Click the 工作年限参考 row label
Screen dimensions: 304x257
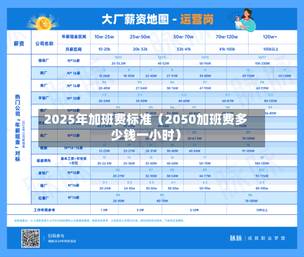click(44, 210)
